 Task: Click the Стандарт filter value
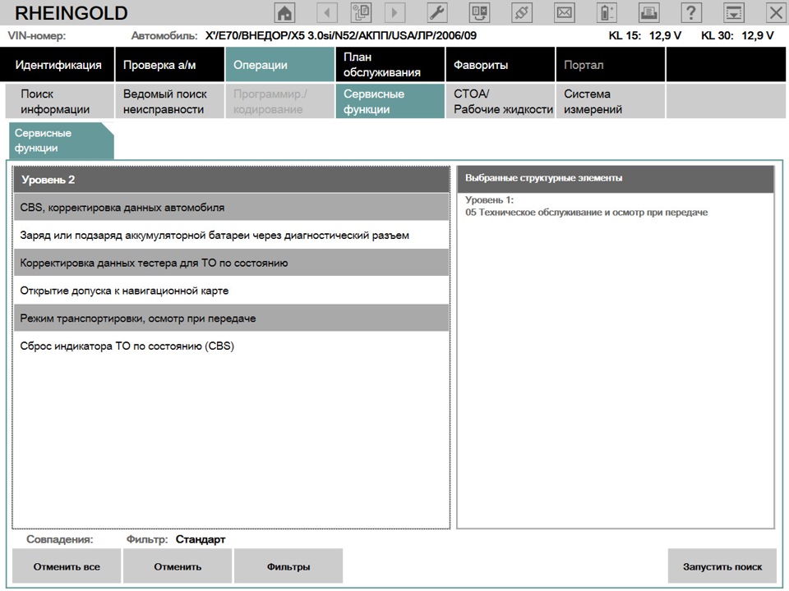[201, 539]
